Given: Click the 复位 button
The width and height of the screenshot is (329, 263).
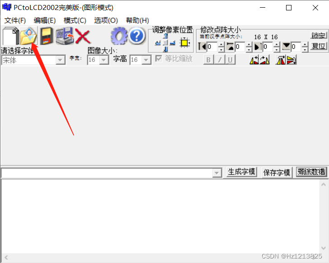Looking at the screenshot, I should [x=319, y=46].
